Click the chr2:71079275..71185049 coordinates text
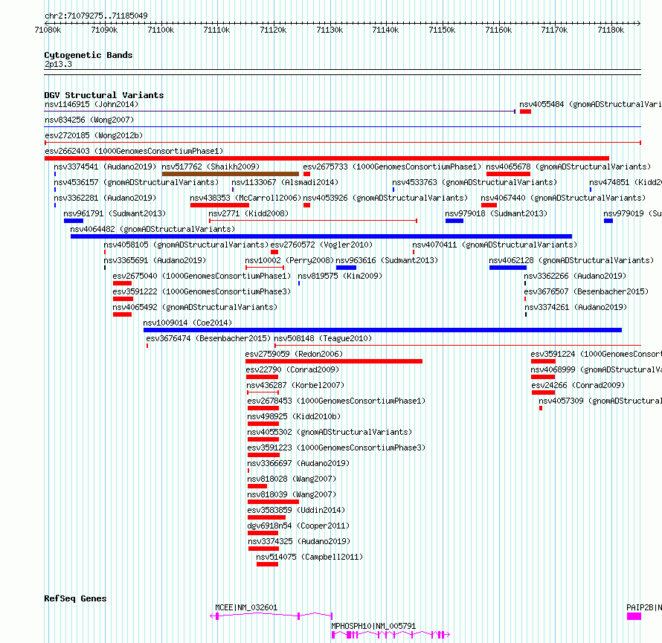Image resolution: width=662 pixels, height=643 pixels. coord(96,16)
